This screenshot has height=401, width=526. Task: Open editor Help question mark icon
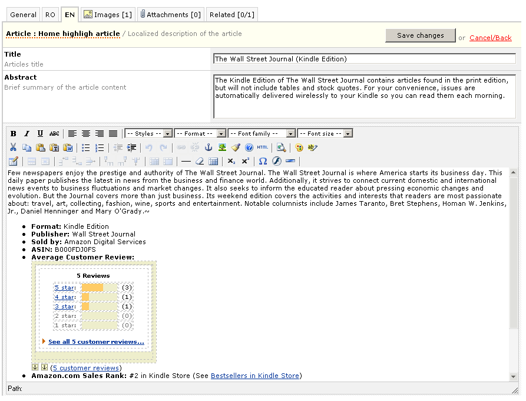tap(249, 147)
